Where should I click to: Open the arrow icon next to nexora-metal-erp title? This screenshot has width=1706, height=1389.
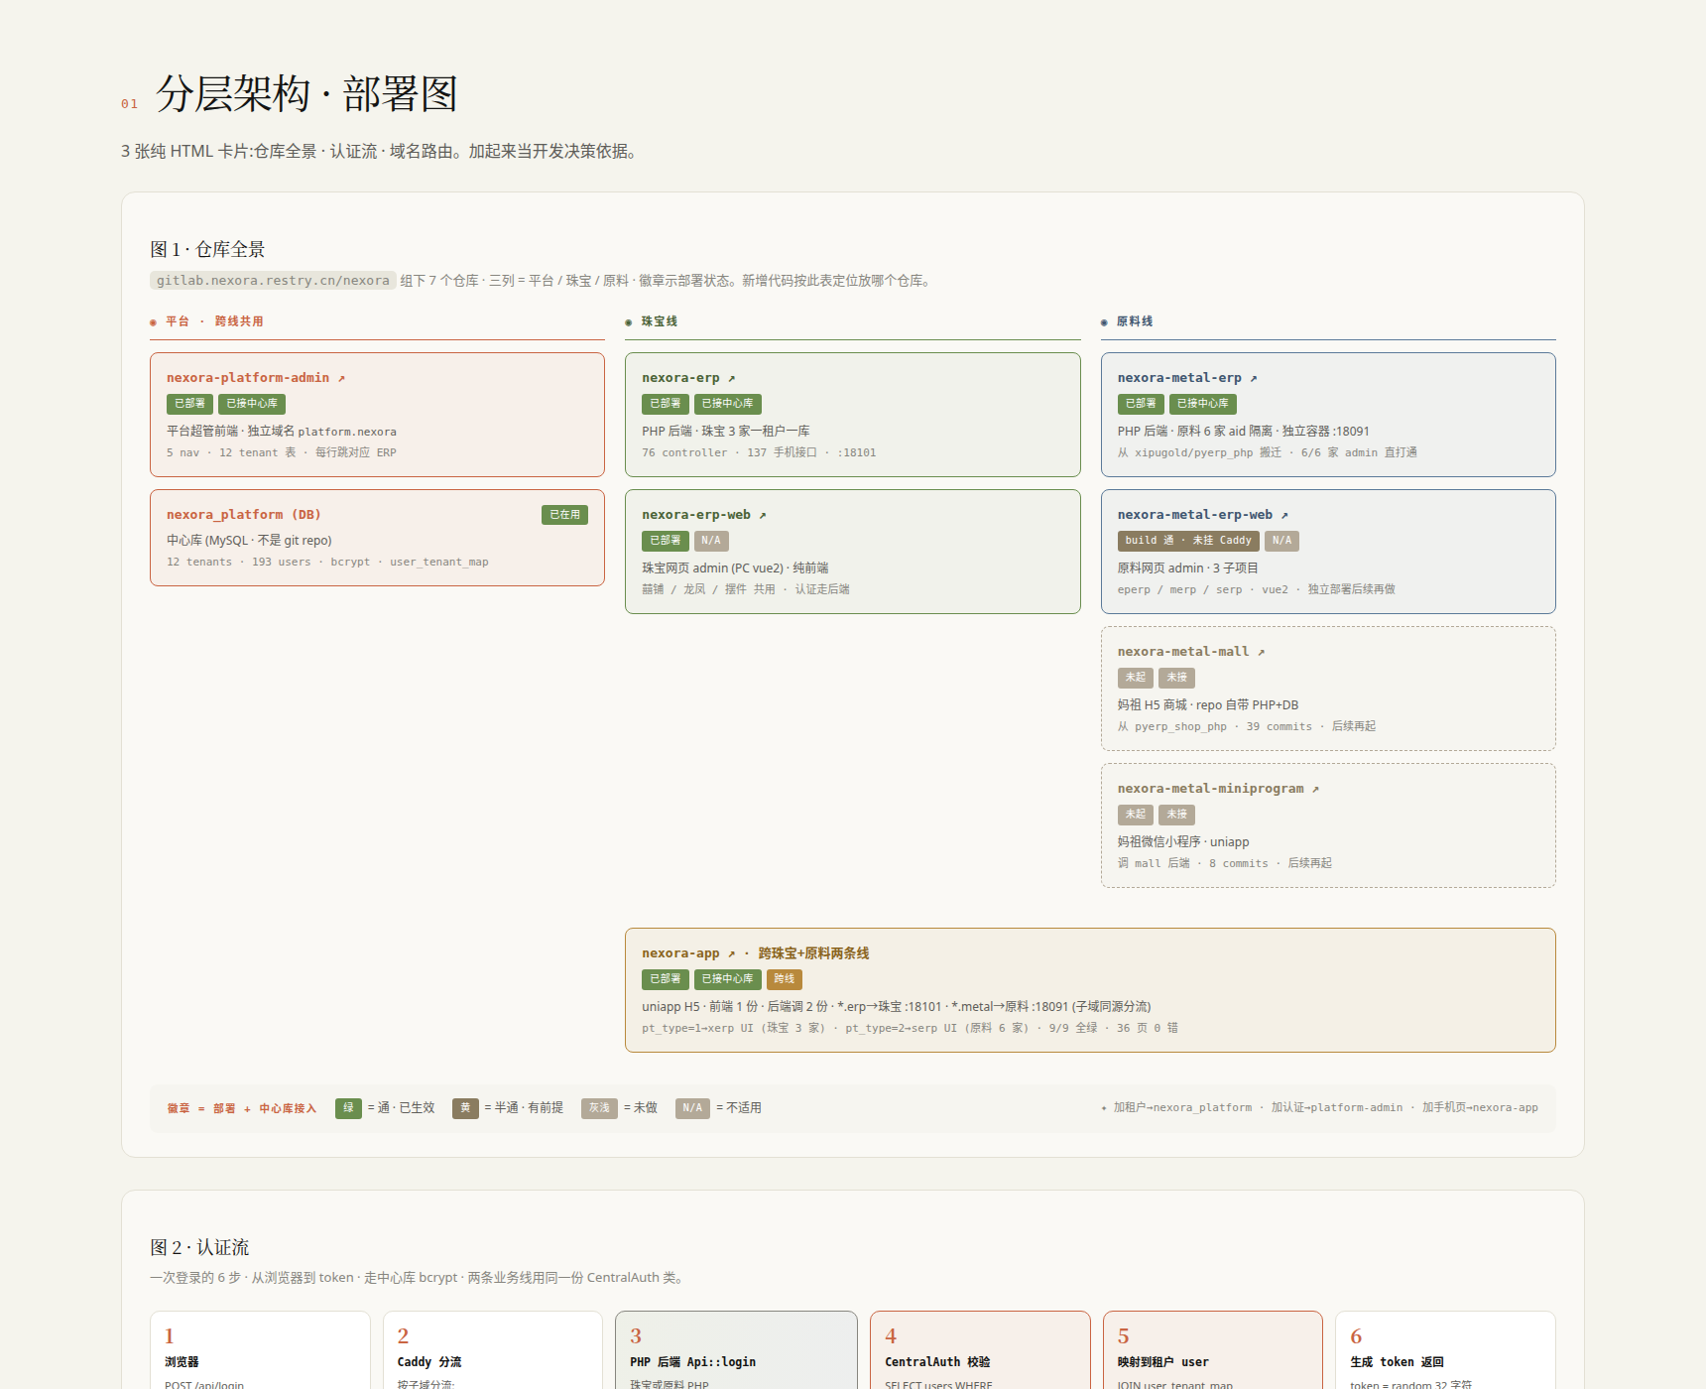[1254, 379]
